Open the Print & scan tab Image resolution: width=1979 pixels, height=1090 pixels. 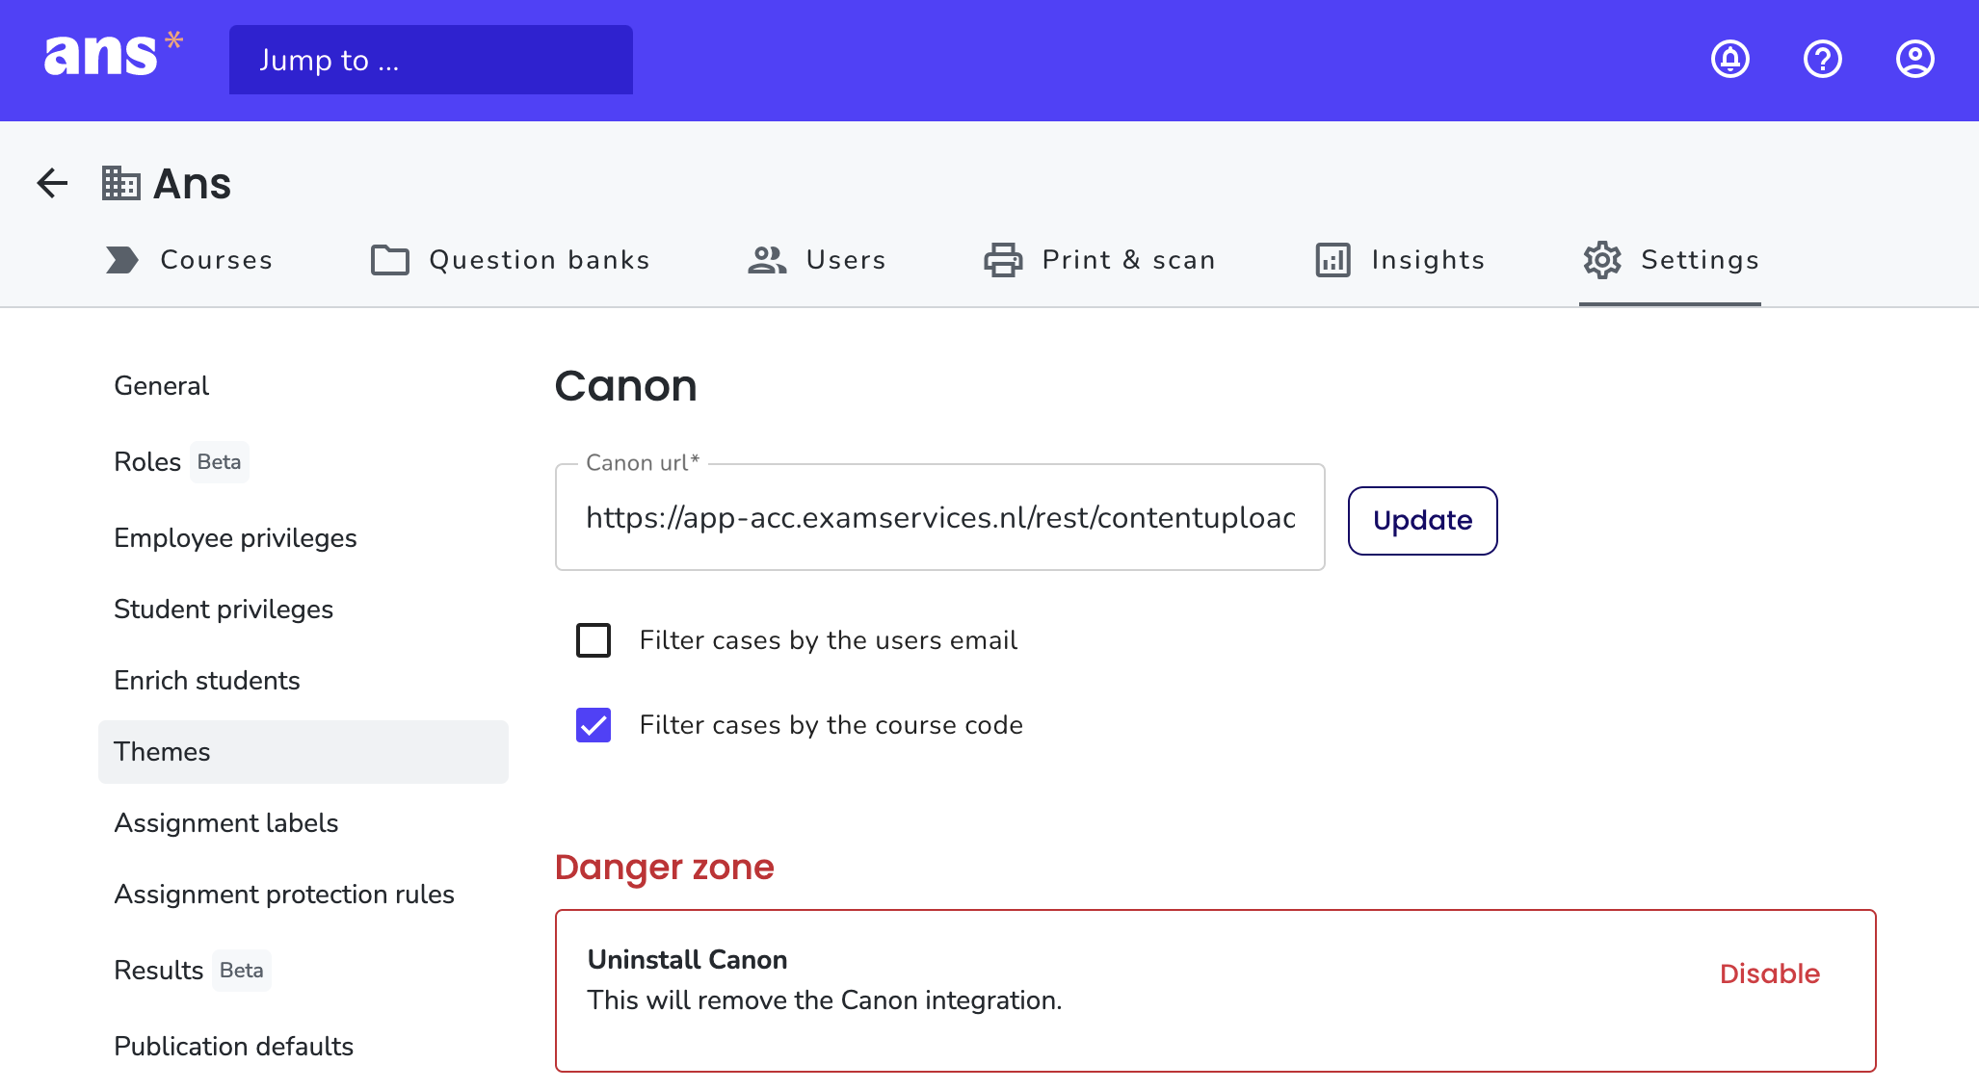point(1099,260)
